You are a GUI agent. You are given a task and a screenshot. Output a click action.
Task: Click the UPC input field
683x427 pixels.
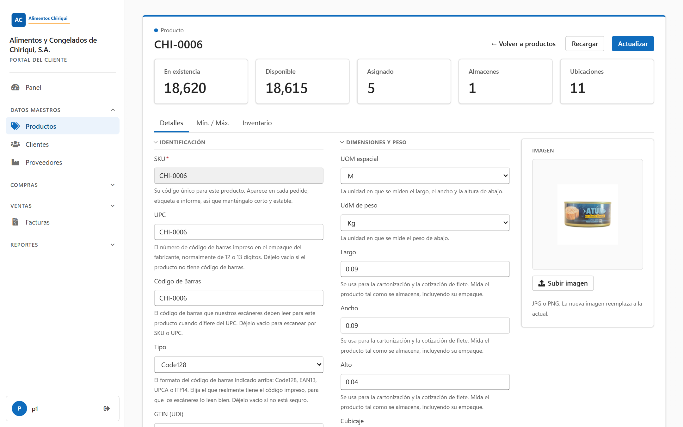[x=239, y=232]
